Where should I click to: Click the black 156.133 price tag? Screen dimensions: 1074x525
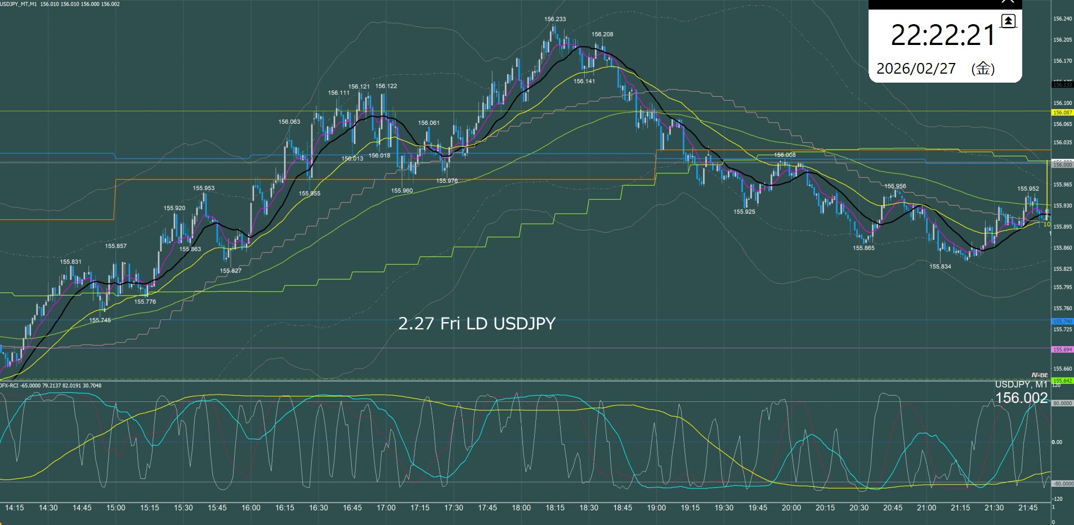pyautogui.click(x=1062, y=85)
